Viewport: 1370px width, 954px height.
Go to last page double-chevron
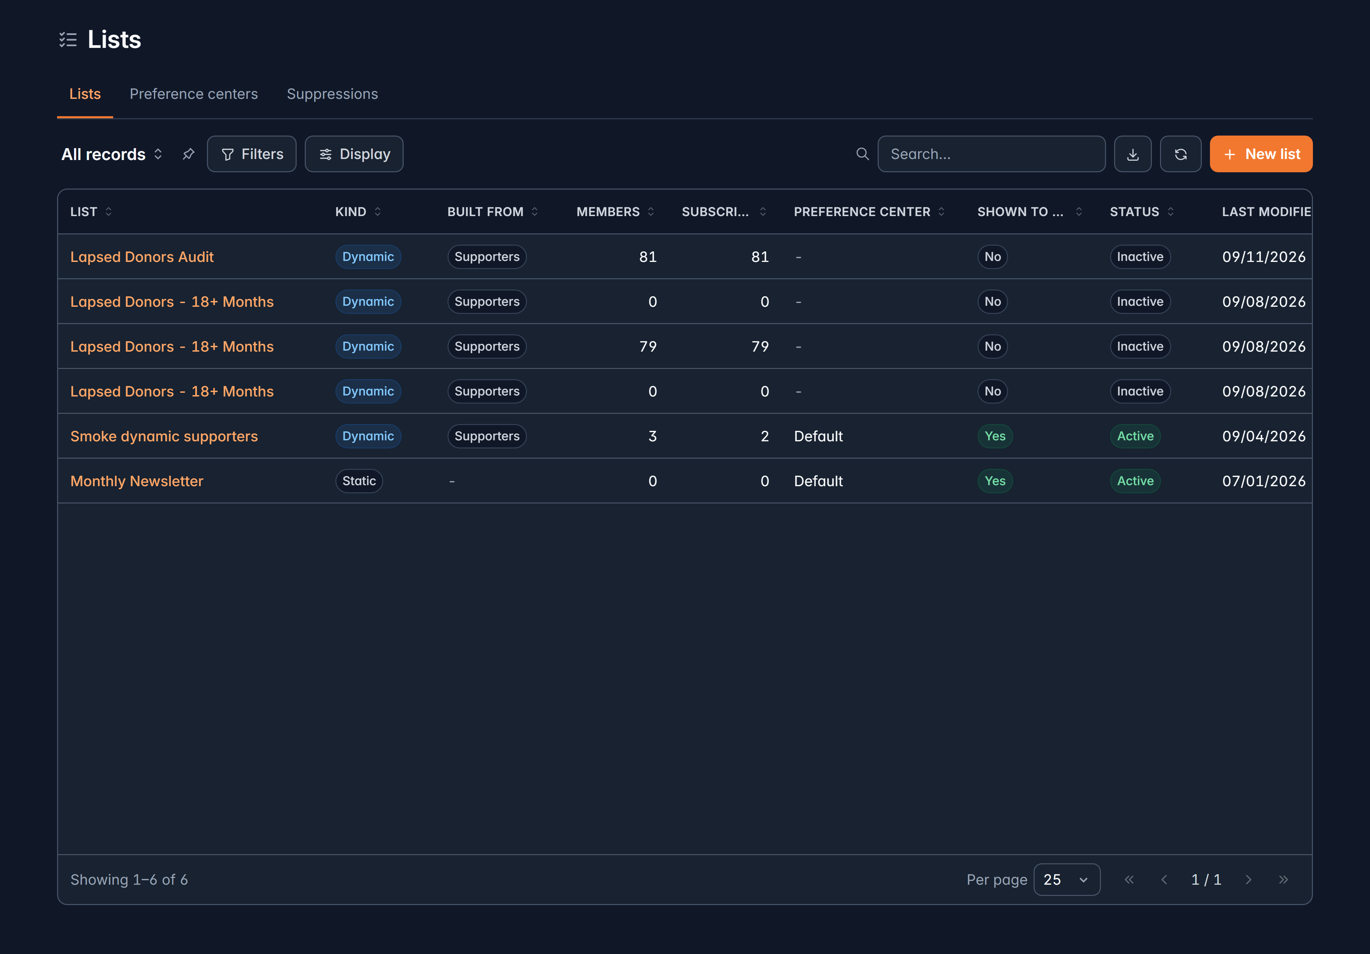(x=1283, y=879)
